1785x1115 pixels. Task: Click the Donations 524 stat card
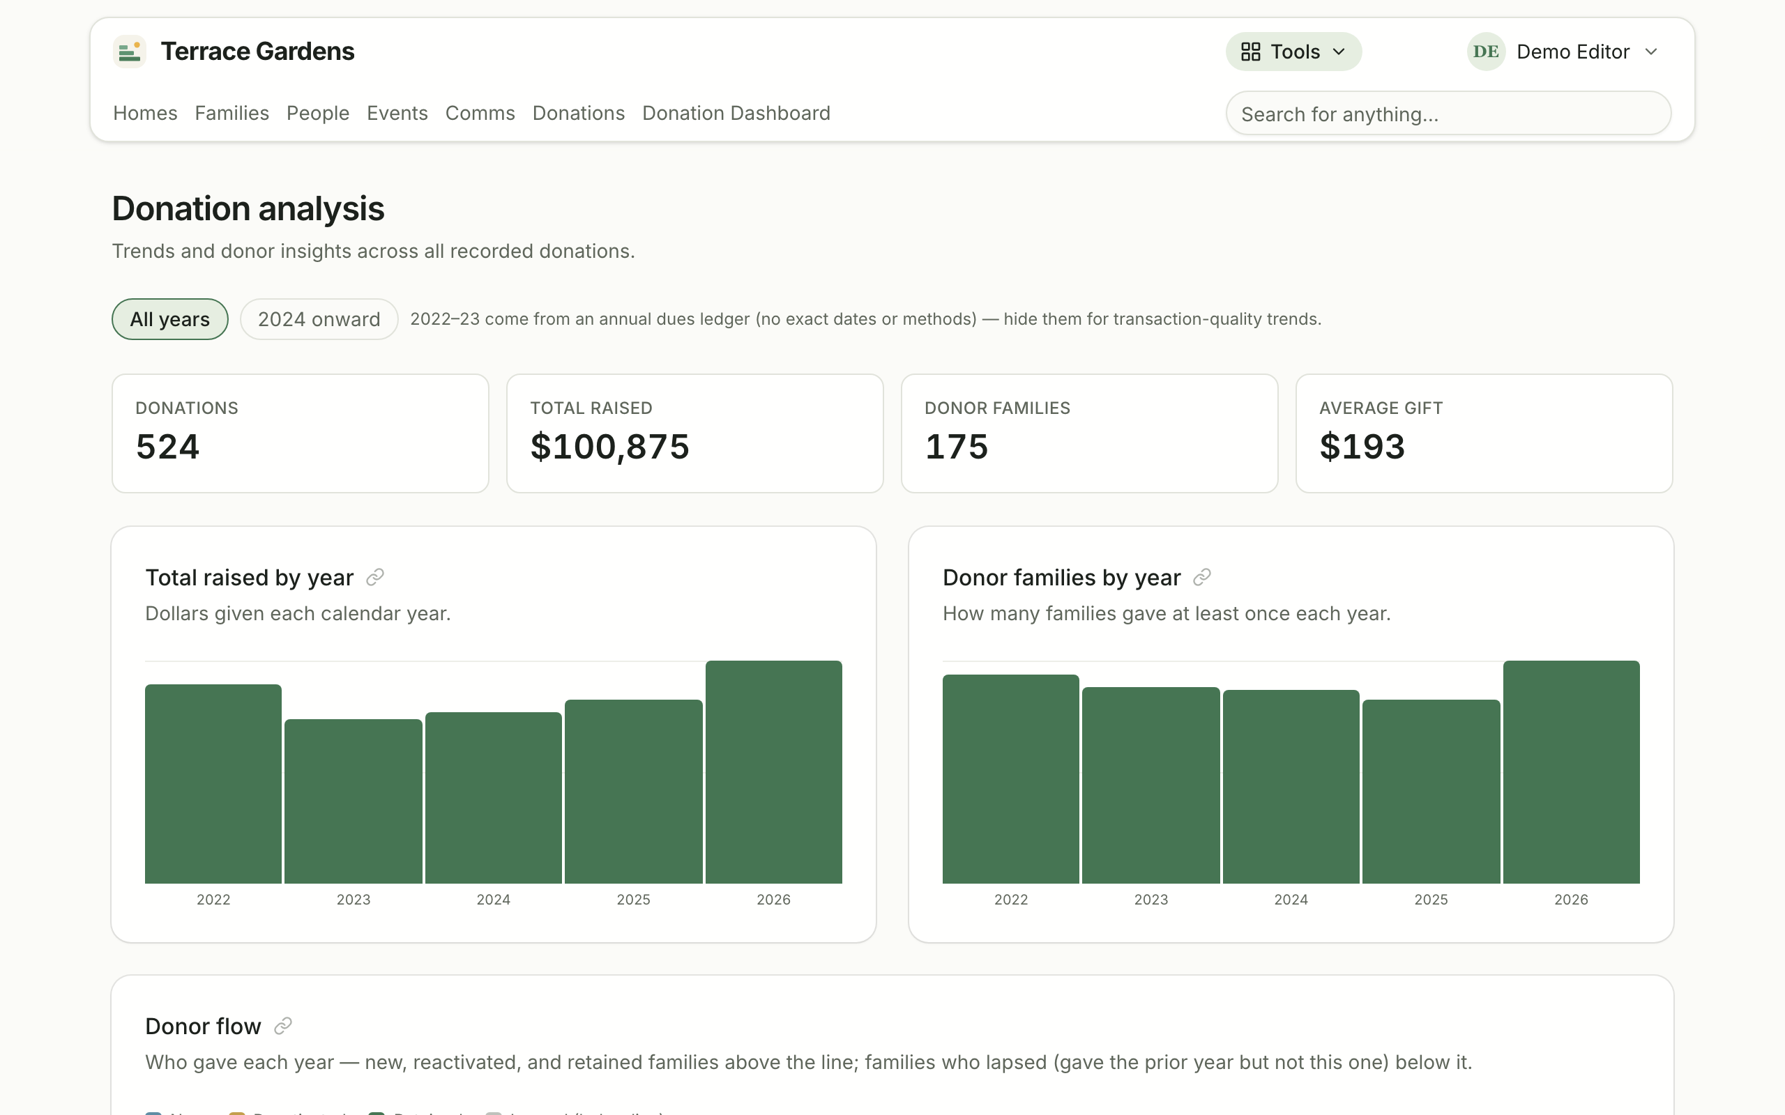(301, 433)
